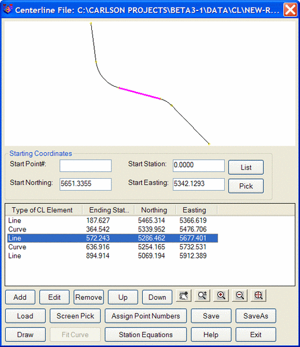Select the first Line row ending 187.627
This screenshot has height=347, width=300.
coord(112,220)
